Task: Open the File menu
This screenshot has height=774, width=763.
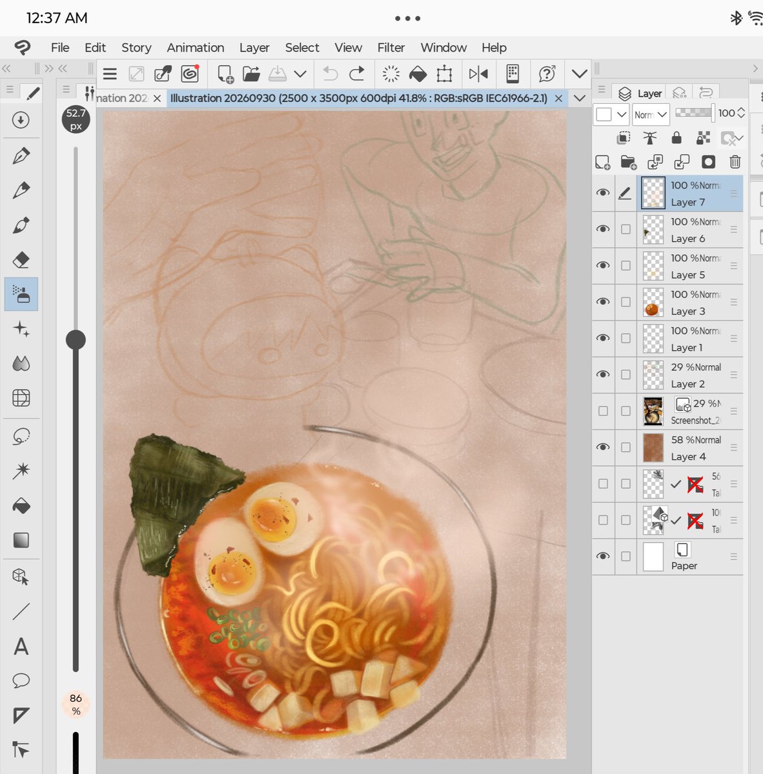Action: tap(60, 48)
